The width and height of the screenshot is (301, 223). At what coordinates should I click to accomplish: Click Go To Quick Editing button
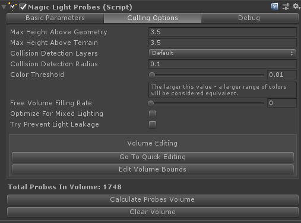(153, 157)
